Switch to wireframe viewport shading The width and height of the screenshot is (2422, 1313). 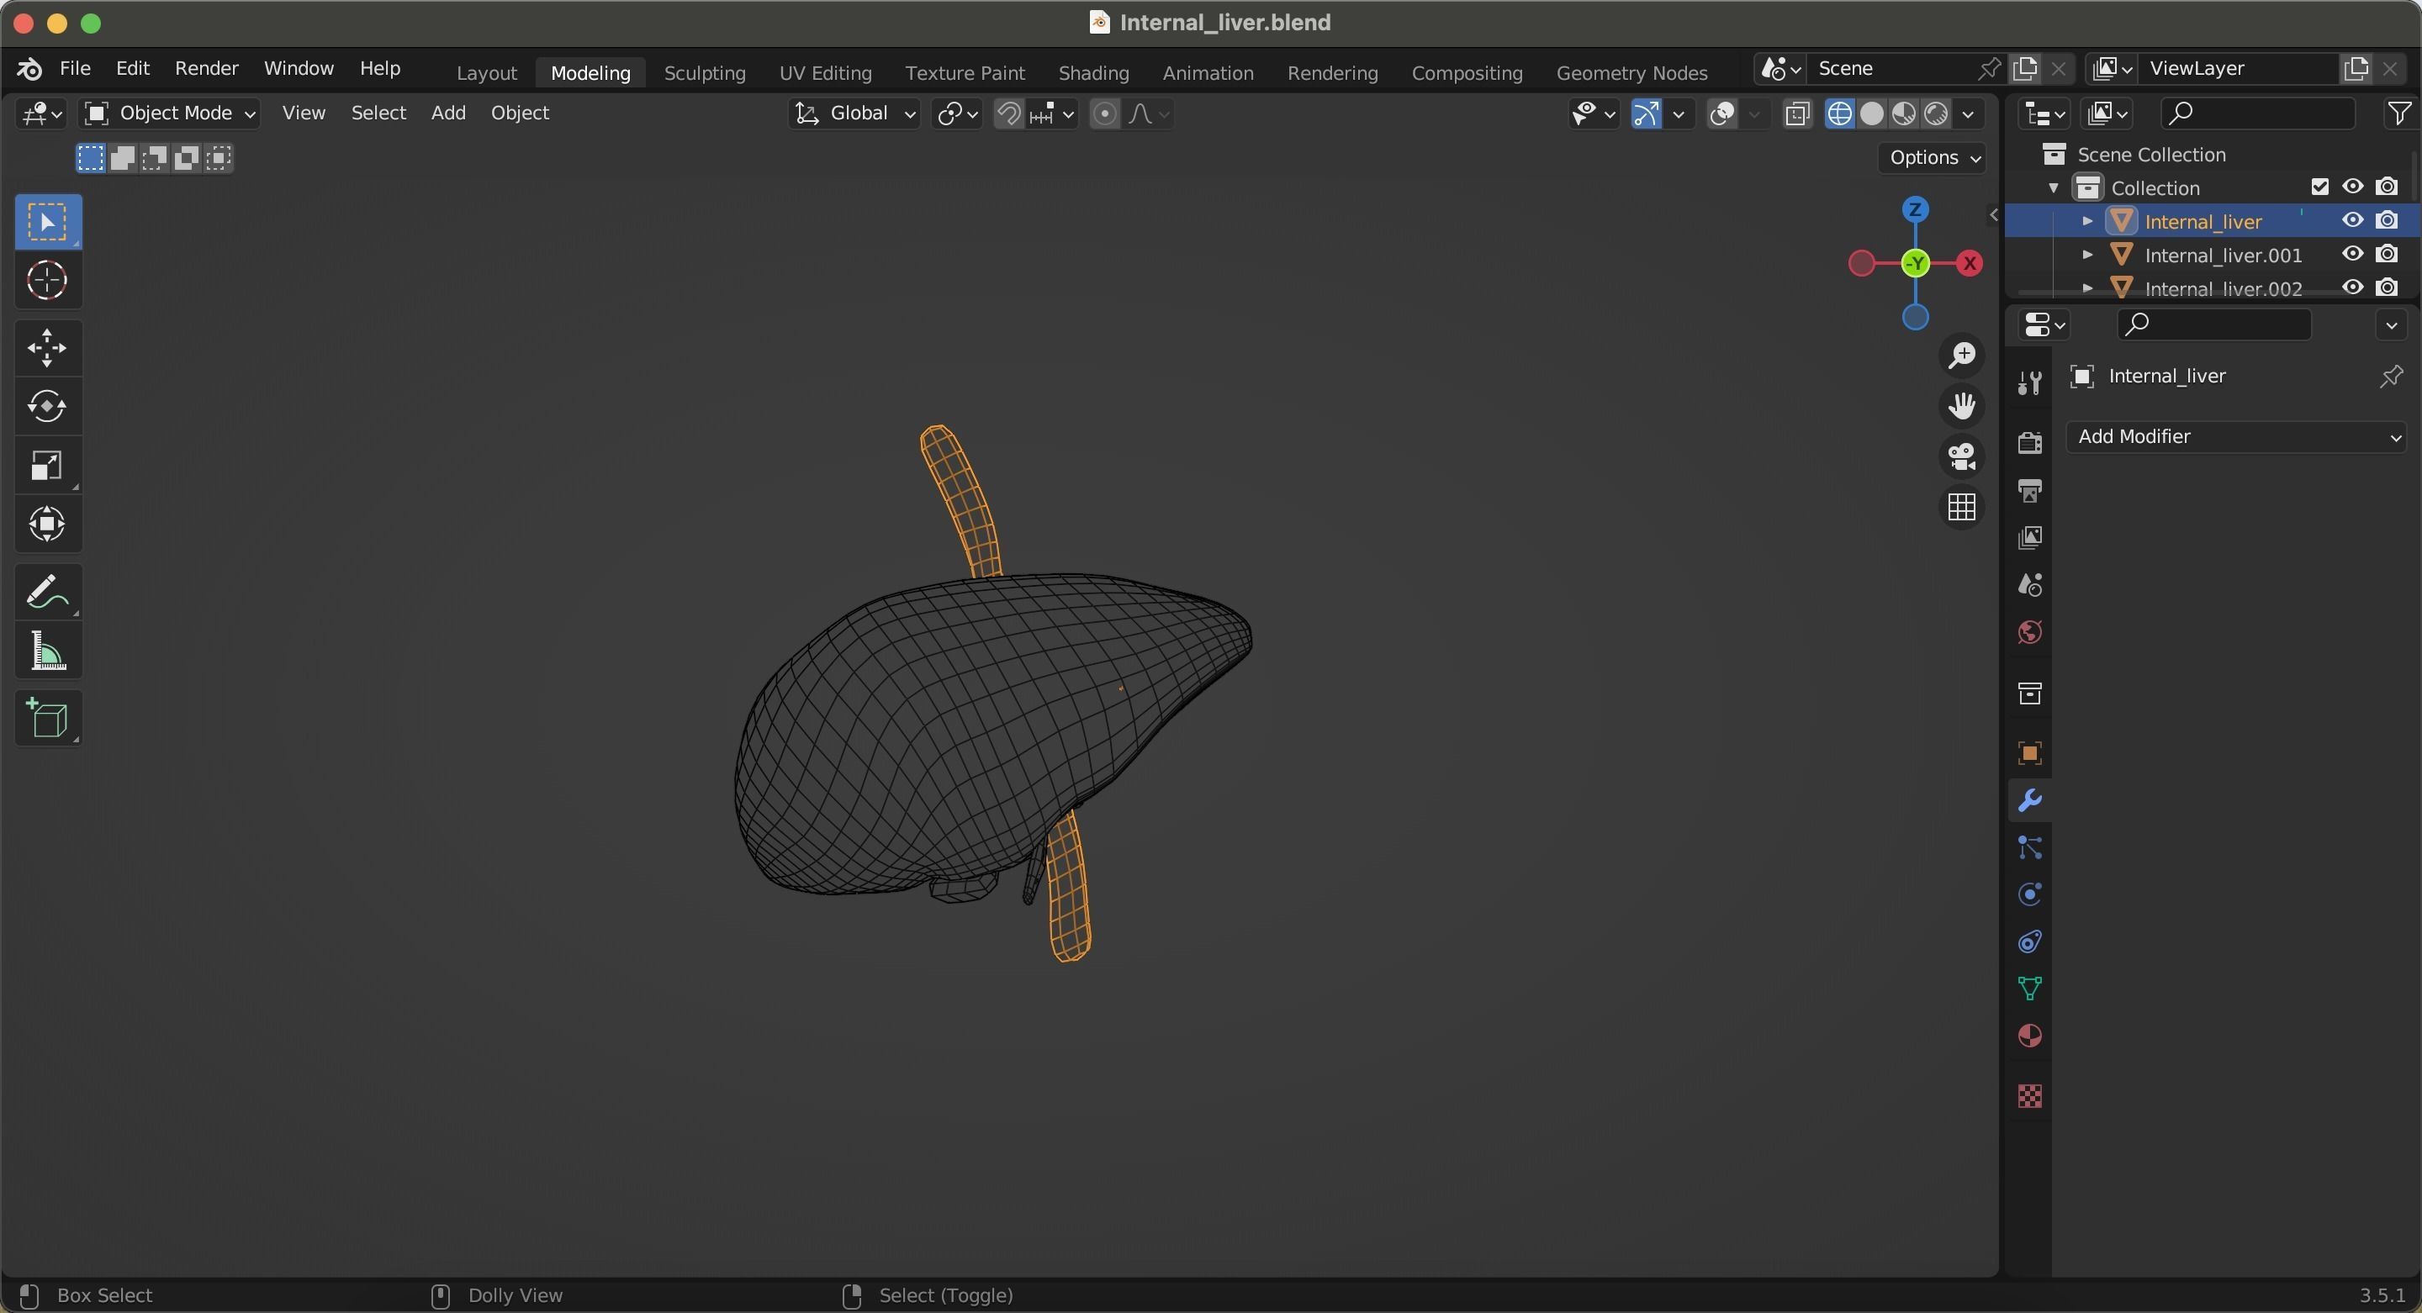click(1839, 113)
